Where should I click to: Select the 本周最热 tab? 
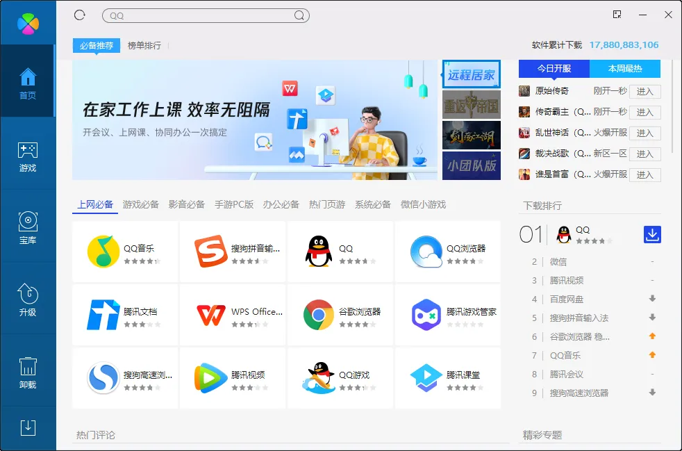click(625, 68)
